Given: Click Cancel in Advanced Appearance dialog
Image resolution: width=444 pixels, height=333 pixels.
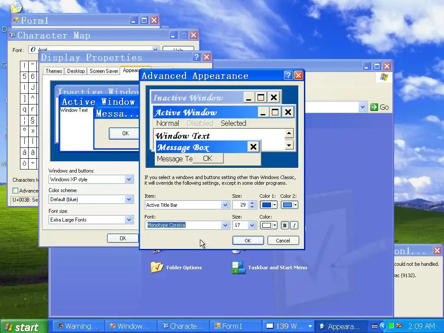Looking at the screenshot, I should coord(283,241).
